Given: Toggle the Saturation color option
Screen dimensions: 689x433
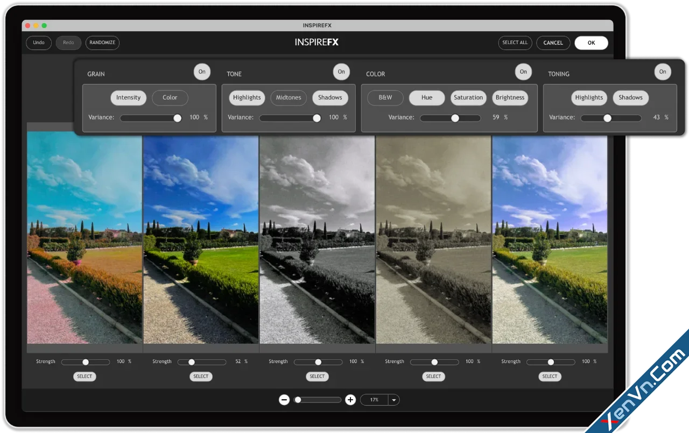Looking at the screenshot, I should click(x=468, y=97).
